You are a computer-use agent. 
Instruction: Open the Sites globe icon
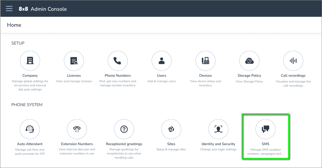click(x=171, y=129)
